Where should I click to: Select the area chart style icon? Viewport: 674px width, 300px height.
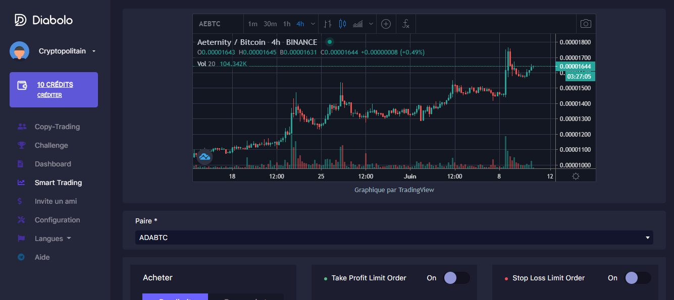pyautogui.click(x=358, y=24)
